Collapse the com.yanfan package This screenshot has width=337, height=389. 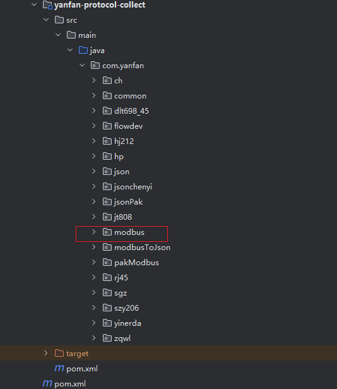tap(82, 65)
